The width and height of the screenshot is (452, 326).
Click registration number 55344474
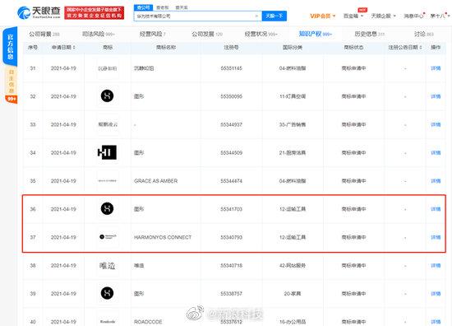(x=232, y=181)
